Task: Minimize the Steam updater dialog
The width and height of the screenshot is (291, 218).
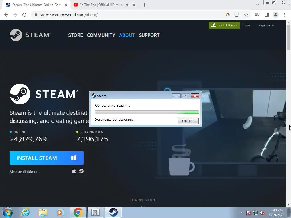Action: coord(176,96)
